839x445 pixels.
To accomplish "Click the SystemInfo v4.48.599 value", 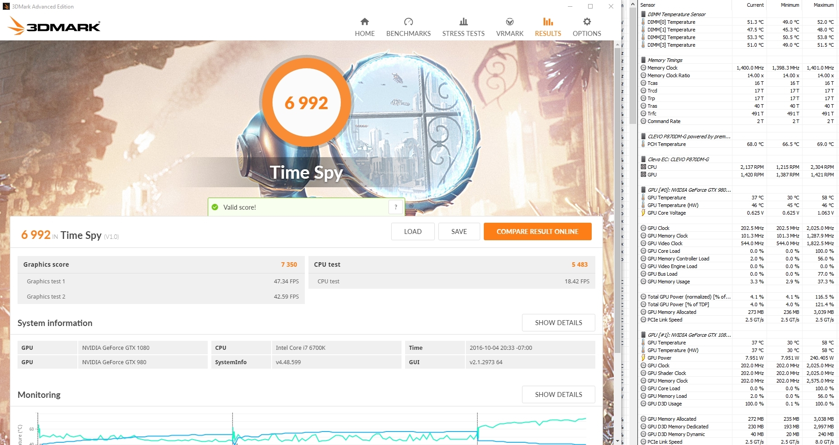I will (x=336, y=362).
